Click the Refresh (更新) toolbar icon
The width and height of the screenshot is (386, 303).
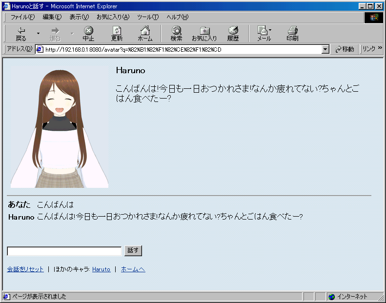117,34
